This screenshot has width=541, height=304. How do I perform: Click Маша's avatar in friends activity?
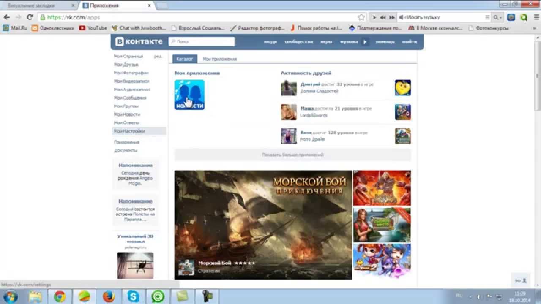(x=289, y=112)
